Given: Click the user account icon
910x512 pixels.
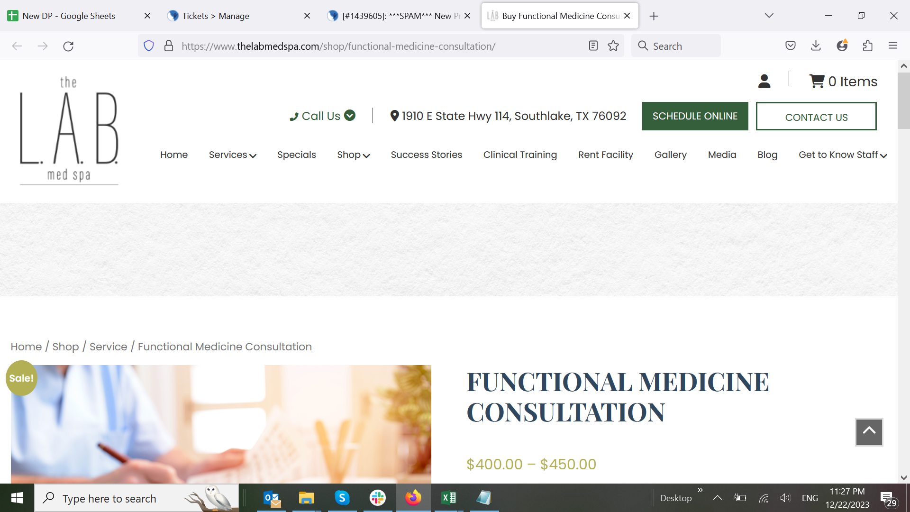Looking at the screenshot, I should 764,82.
